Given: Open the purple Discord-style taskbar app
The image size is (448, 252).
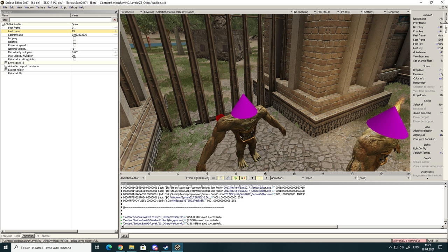Looking at the screenshot, I should click(155, 247).
